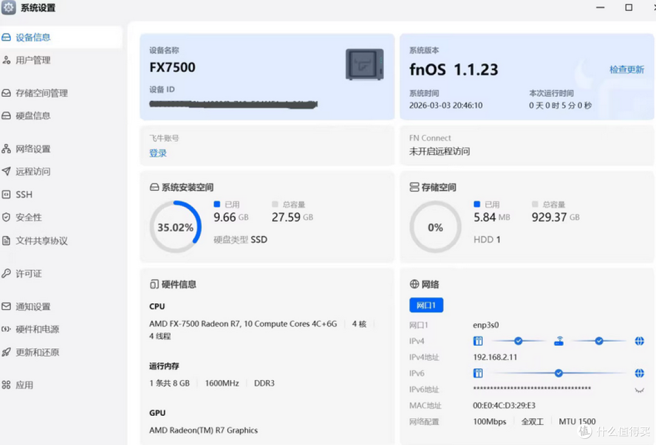
Task: Click the second IPv4 connection check node
Action: click(x=599, y=341)
